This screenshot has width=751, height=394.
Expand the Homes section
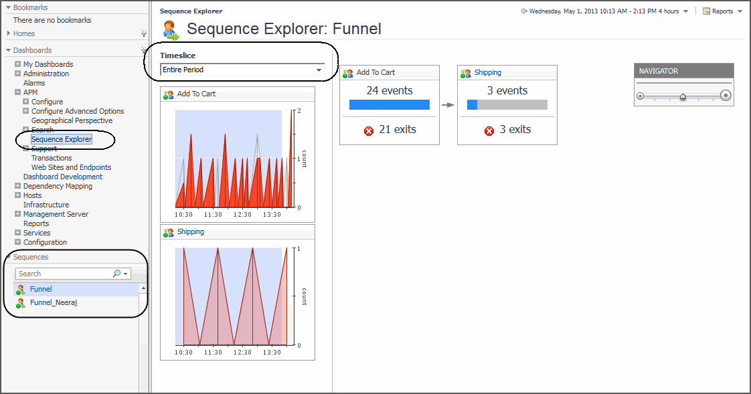click(x=8, y=33)
